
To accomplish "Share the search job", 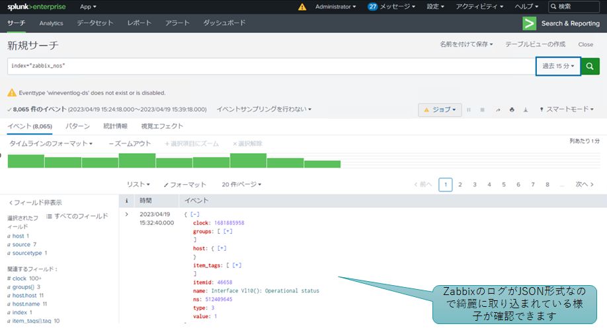I will click(498, 110).
